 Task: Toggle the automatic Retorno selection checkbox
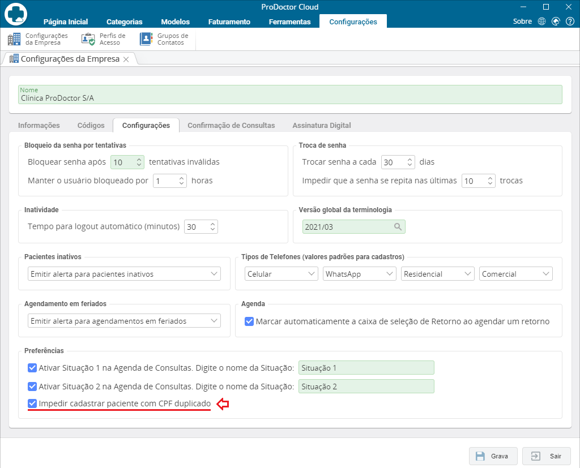pos(249,321)
